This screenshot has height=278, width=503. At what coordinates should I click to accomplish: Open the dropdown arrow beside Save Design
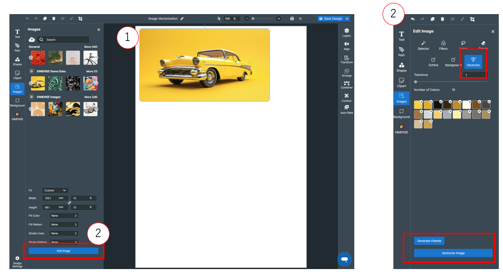tap(347, 18)
